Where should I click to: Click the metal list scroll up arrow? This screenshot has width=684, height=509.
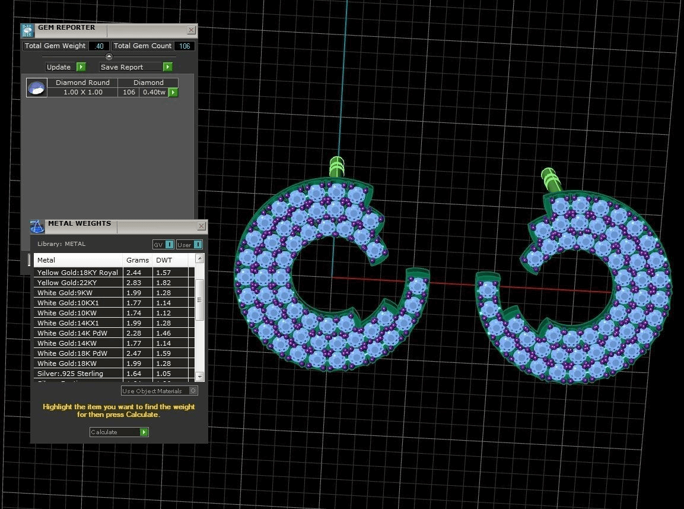pyautogui.click(x=200, y=258)
